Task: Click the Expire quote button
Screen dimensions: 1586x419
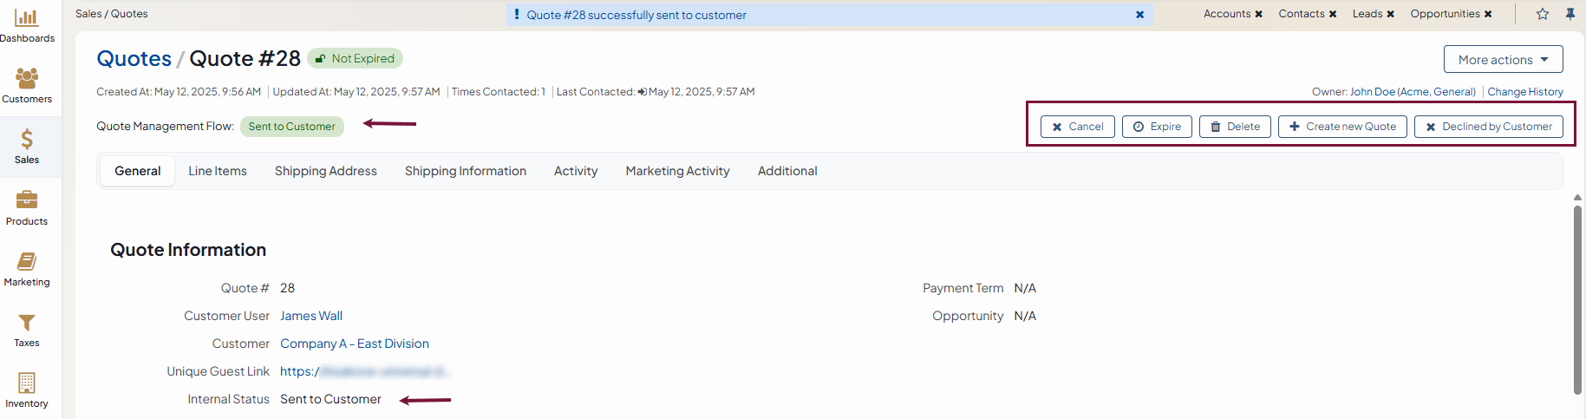Action: point(1157,127)
